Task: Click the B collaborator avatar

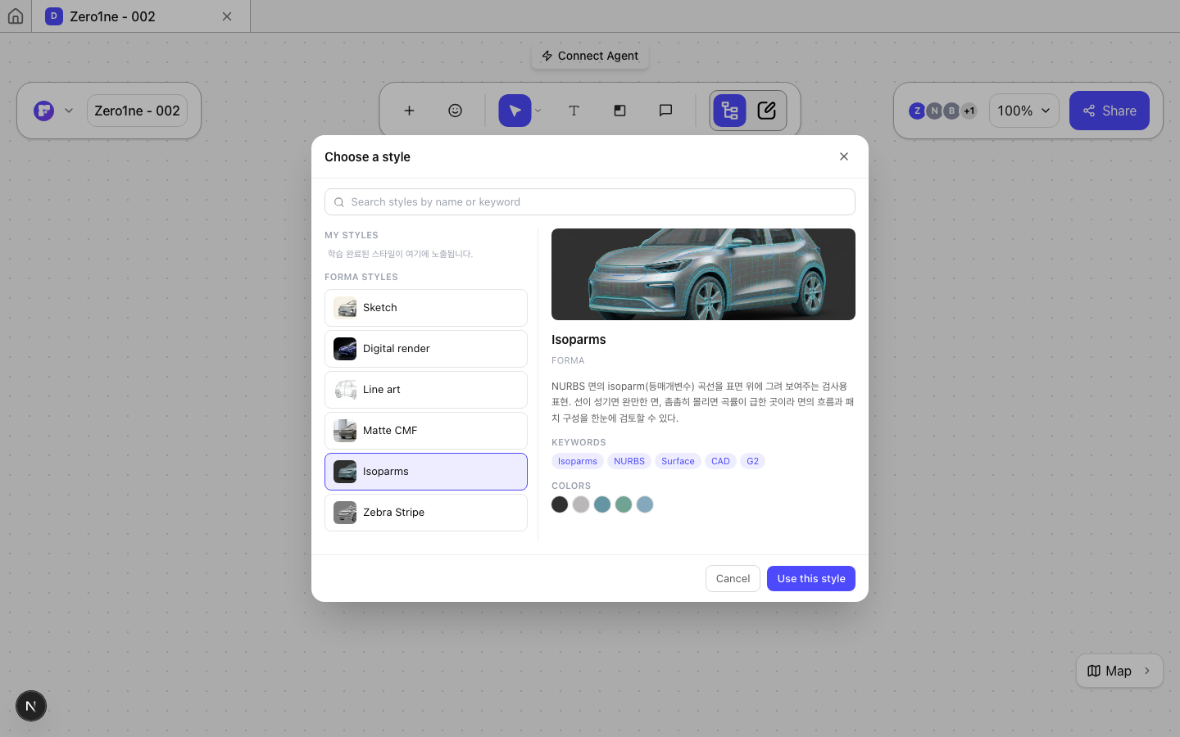Action: pyautogui.click(x=951, y=111)
